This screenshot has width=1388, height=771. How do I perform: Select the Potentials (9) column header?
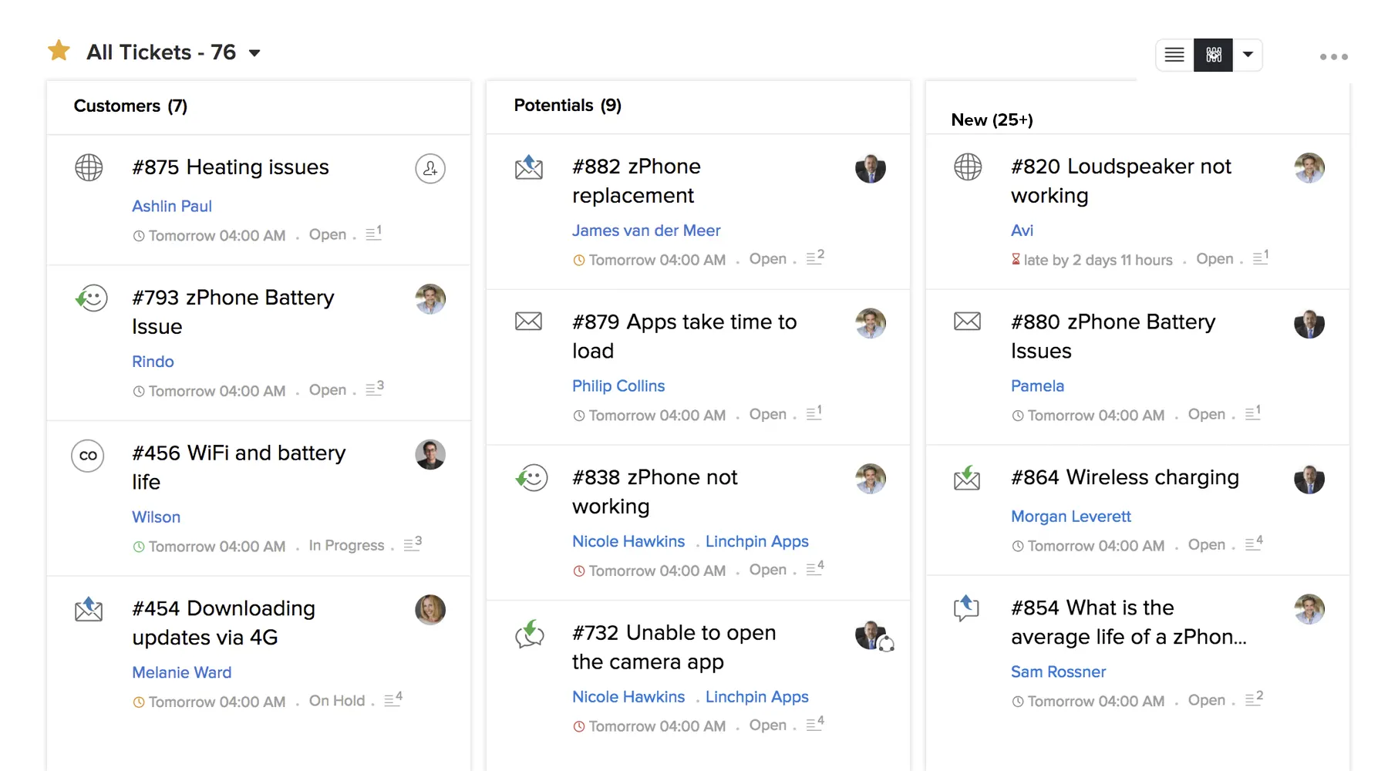[x=568, y=106]
